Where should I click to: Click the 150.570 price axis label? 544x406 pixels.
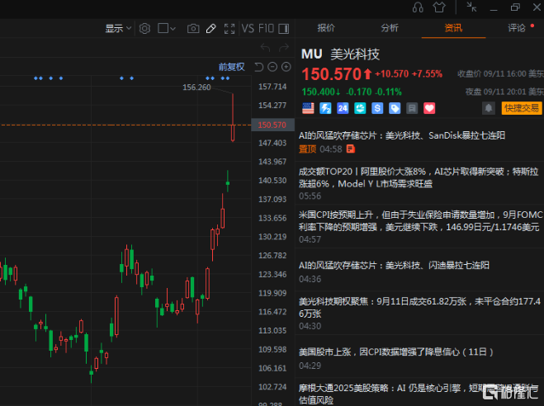(x=272, y=125)
